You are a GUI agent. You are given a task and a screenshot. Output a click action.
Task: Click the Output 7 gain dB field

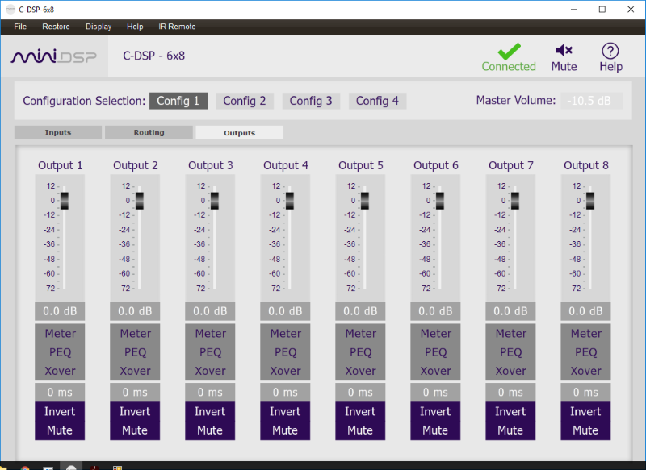pyautogui.click(x=510, y=311)
